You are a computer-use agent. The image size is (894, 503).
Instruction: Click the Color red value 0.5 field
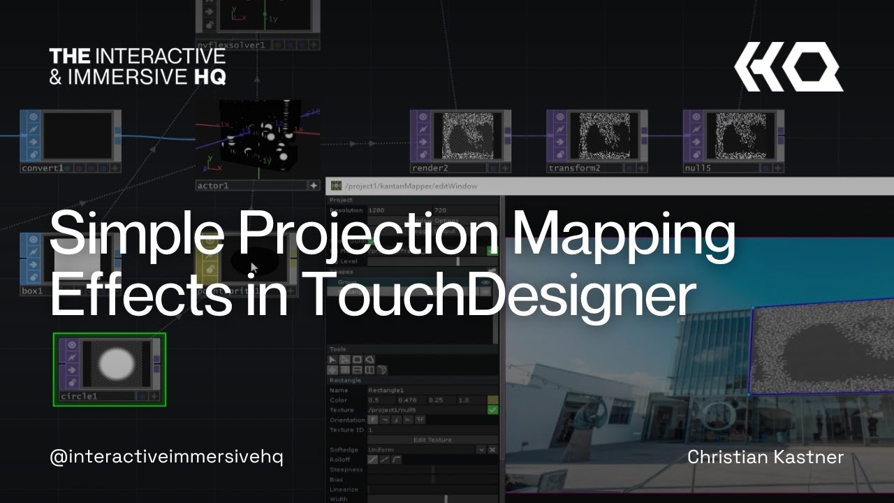point(382,400)
